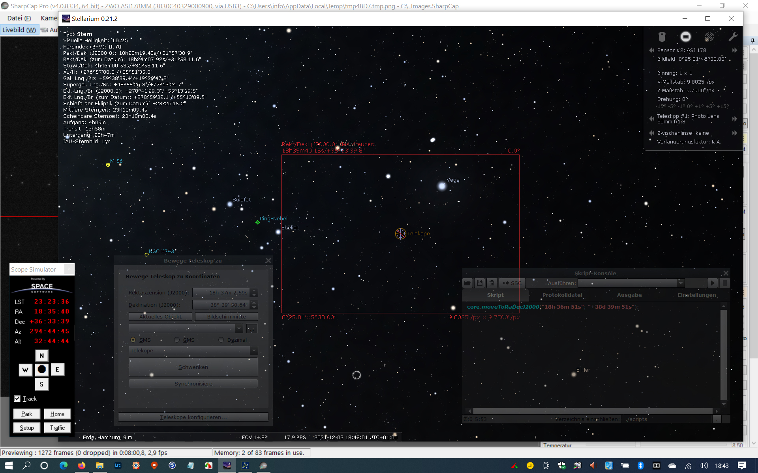The width and height of the screenshot is (758, 473).
Task: Open the Telekope telescope dropdown
Action: coord(193,350)
